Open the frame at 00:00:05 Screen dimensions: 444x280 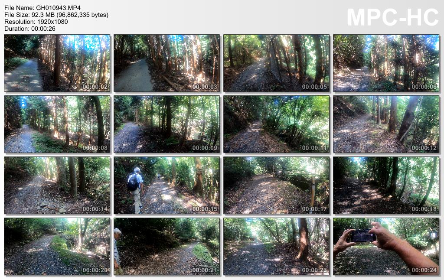tap(276, 63)
